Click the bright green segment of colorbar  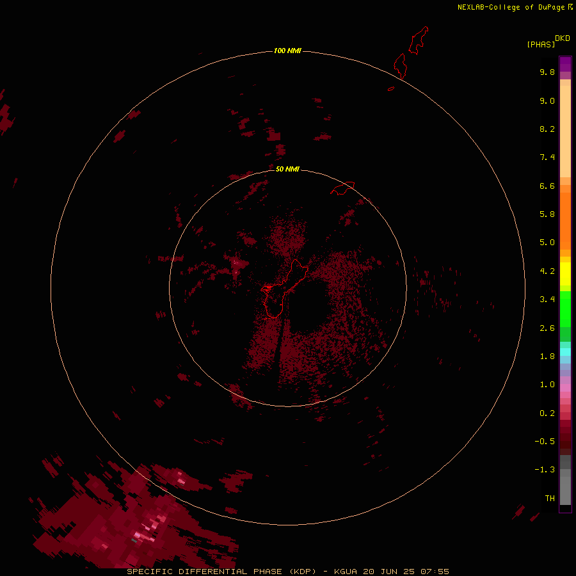coord(565,309)
